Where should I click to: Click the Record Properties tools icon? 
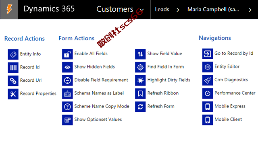[x=13, y=94]
